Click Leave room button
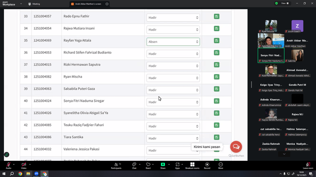 coord(308,166)
